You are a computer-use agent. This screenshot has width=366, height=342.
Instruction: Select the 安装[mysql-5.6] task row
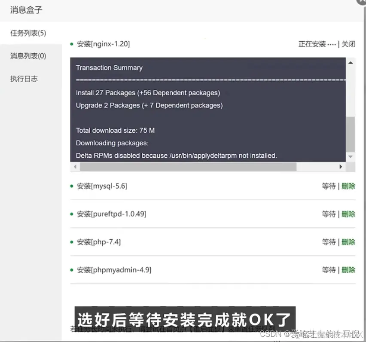point(213,186)
